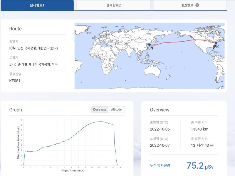The width and height of the screenshot is (235, 176).
Task: Click arrival date 2022-10-07
Action: coord(160,145)
